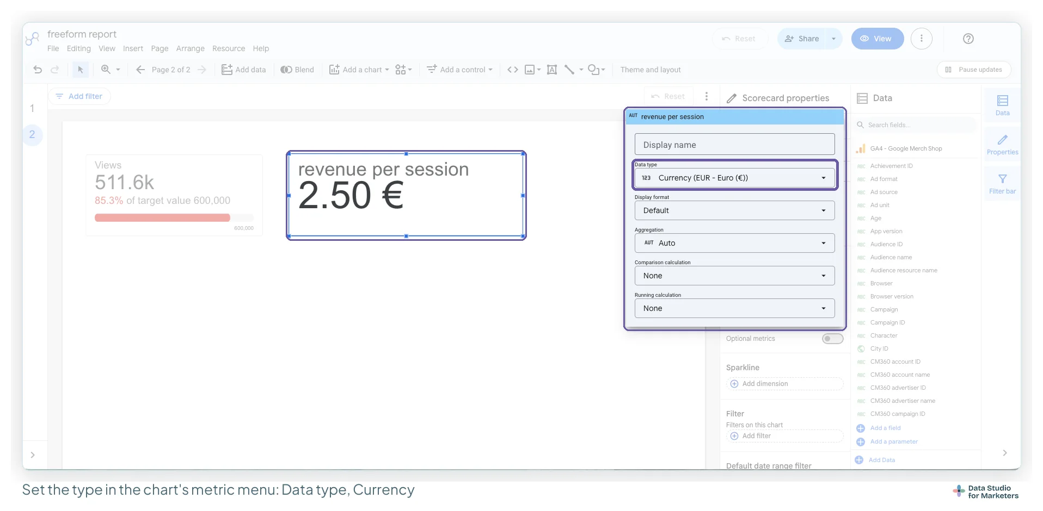Select the shape tool icon

[594, 70]
